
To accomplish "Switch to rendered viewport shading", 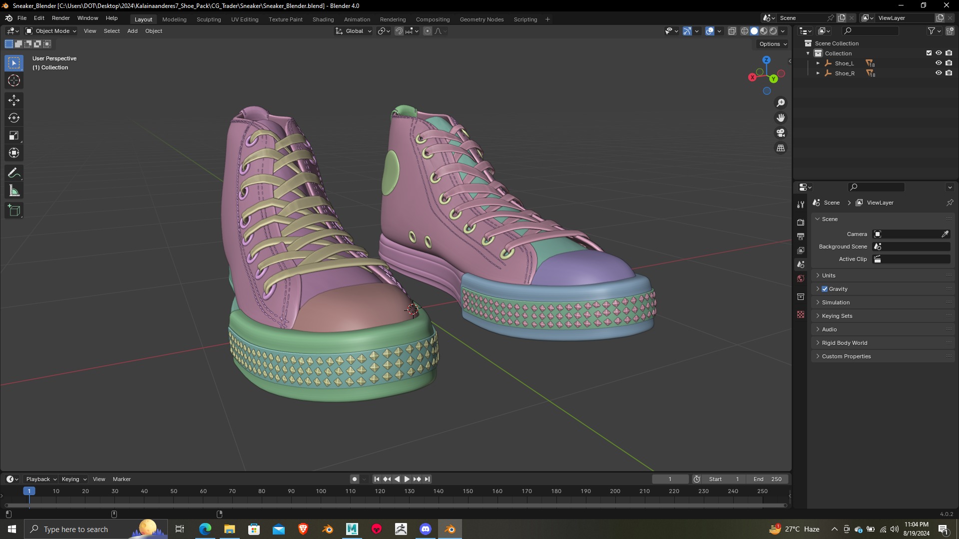I will point(773,31).
